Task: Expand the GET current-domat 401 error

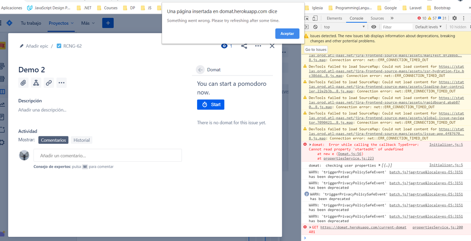Action: (x=310, y=227)
